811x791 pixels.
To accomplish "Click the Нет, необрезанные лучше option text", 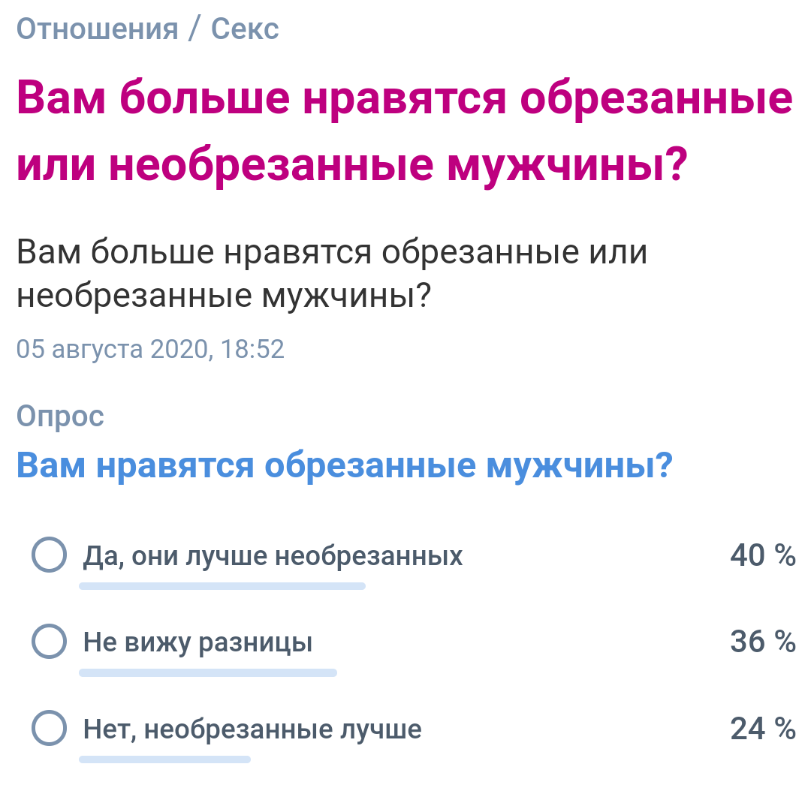I will (252, 729).
